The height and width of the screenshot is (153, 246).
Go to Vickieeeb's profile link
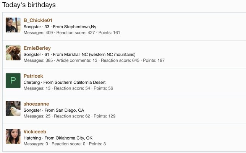pos(35,132)
